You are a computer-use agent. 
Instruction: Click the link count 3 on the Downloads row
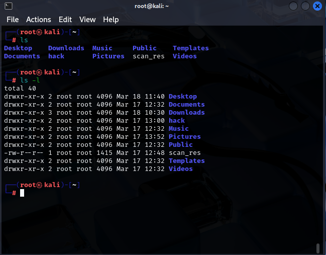pyautogui.click(x=50, y=113)
